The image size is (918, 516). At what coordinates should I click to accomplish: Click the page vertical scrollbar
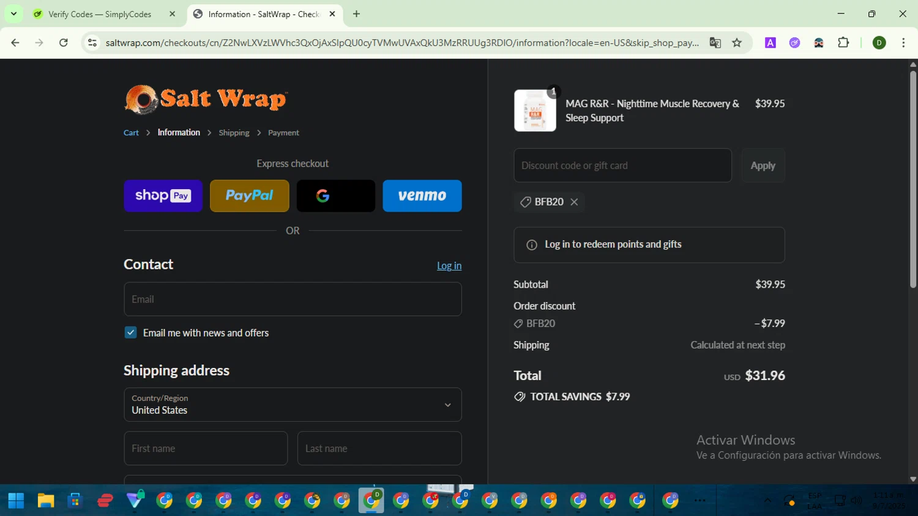click(x=912, y=179)
